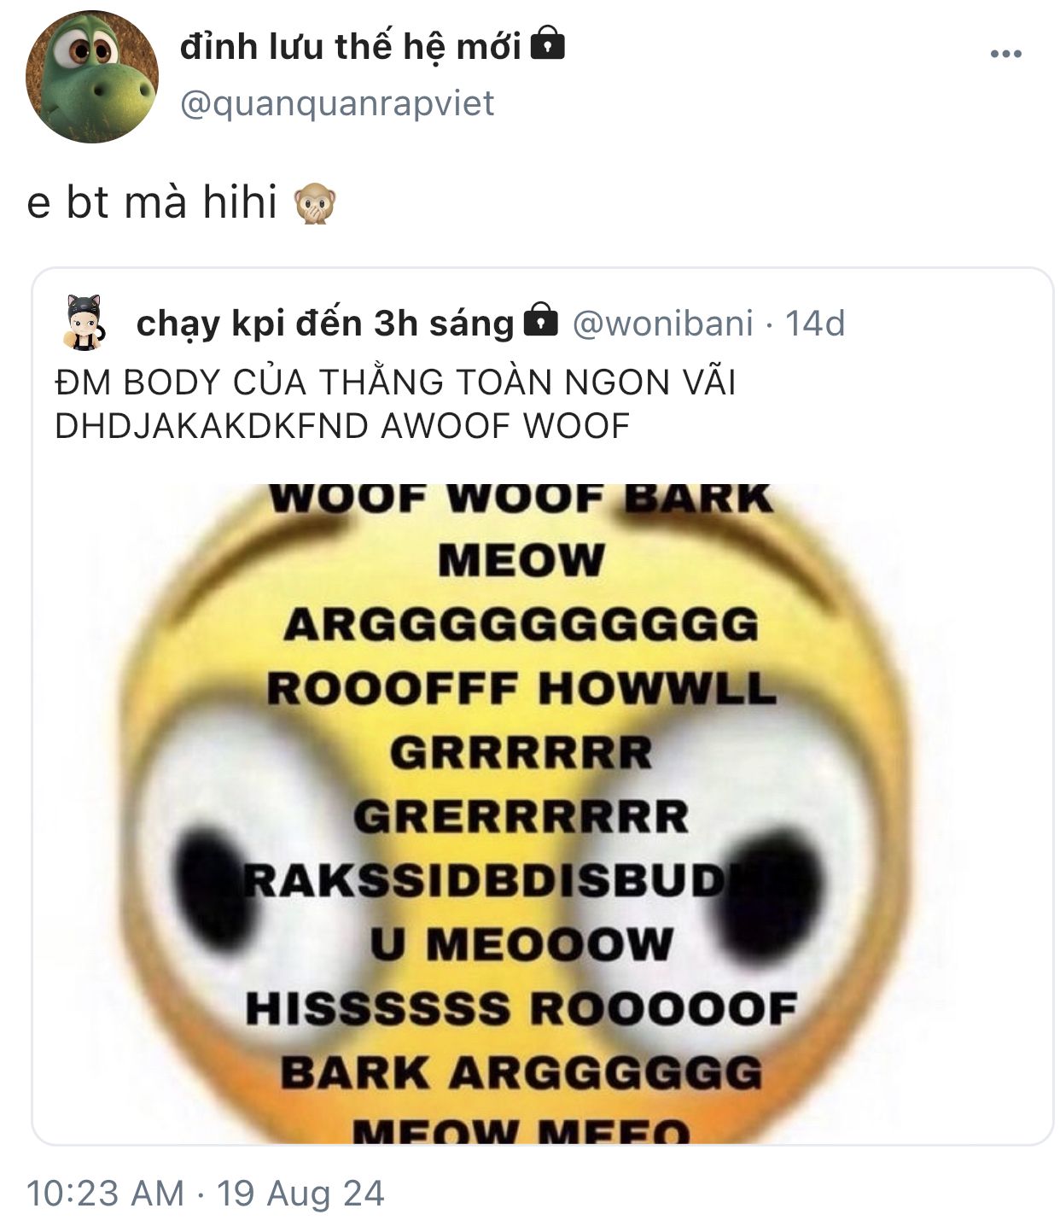Viewport: 1060px width, 1226px height.
Task: Click the 10:23 AM timestamp
Action: [x=106, y=1193]
